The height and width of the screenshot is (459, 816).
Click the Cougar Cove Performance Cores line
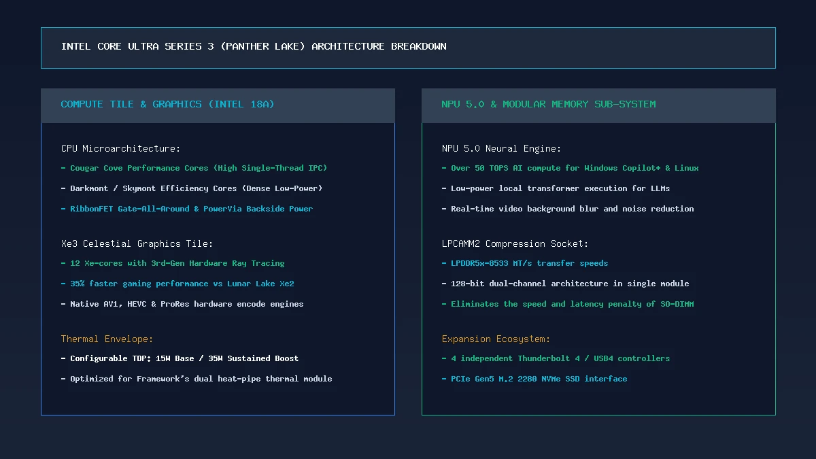(194, 168)
